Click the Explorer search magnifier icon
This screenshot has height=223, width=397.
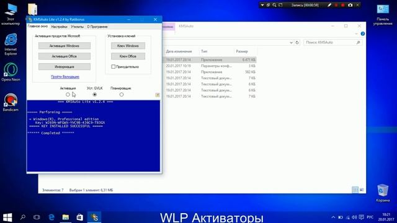point(359,43)
